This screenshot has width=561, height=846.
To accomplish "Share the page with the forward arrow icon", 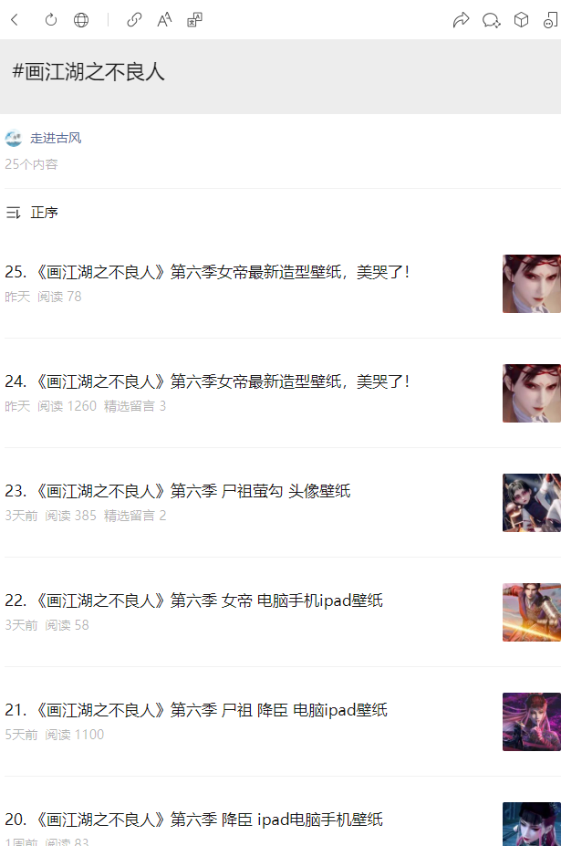I will (x=462, y=20).
